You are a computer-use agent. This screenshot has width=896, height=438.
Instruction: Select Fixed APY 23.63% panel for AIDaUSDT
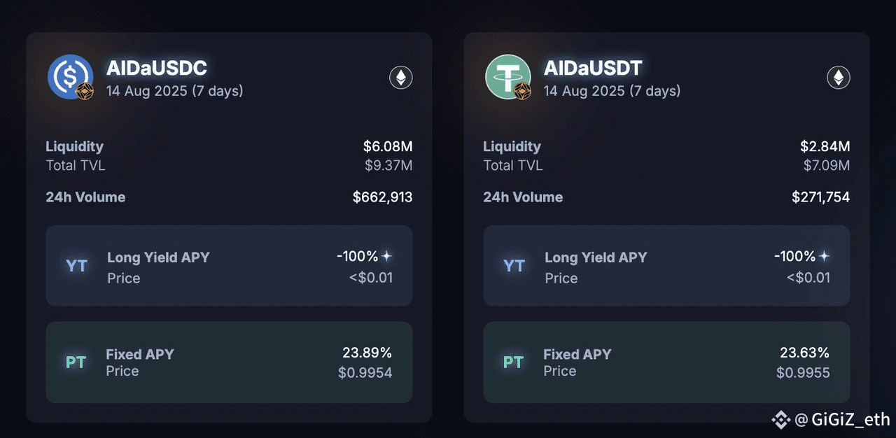666,362
